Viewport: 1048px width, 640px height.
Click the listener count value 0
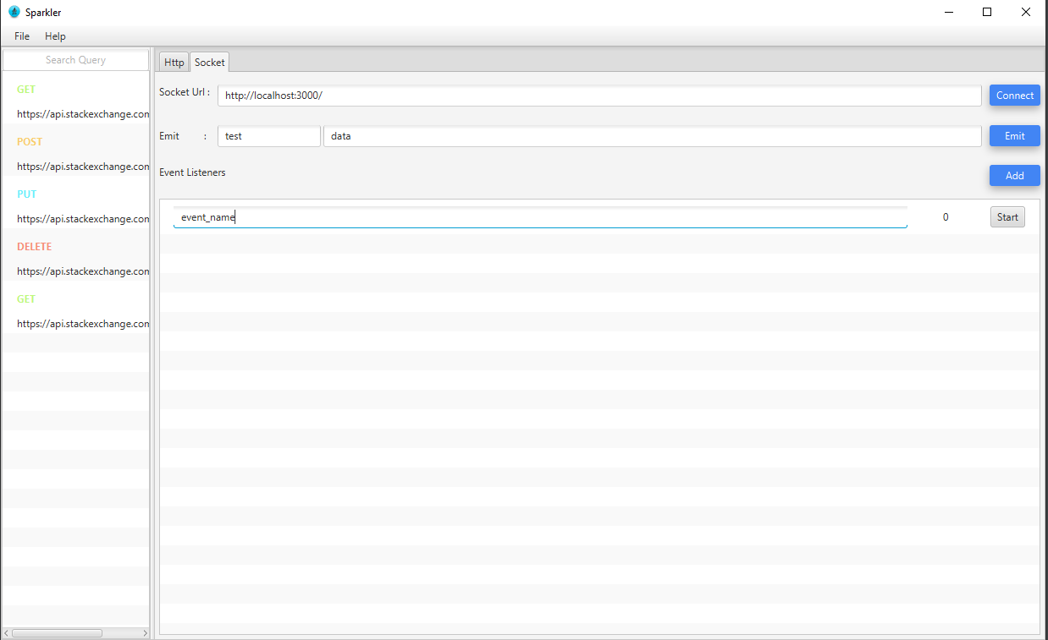tap(946, 217)
